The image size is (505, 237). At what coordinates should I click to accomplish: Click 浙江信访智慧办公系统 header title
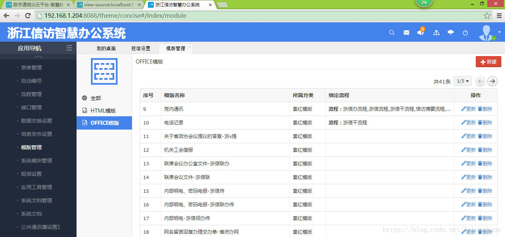(x=67, y=33)
